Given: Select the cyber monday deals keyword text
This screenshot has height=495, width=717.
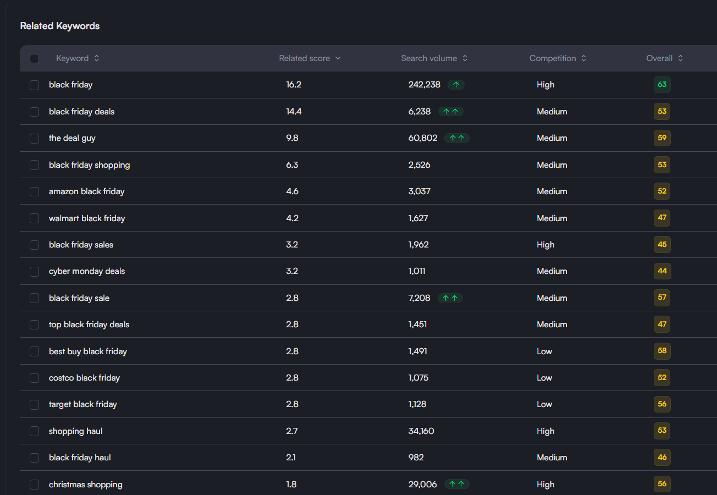Looking at the screenshot, I should (87, 271).
